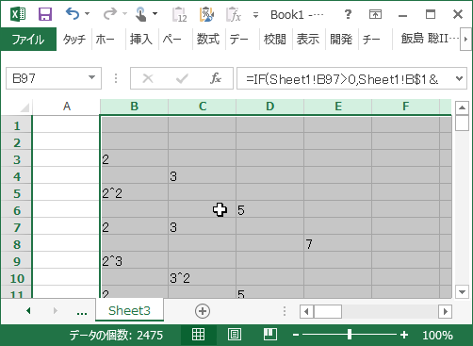Switch to the 校閲 ribbon tab
The image size is (473, 346).
tap(275, 40)
